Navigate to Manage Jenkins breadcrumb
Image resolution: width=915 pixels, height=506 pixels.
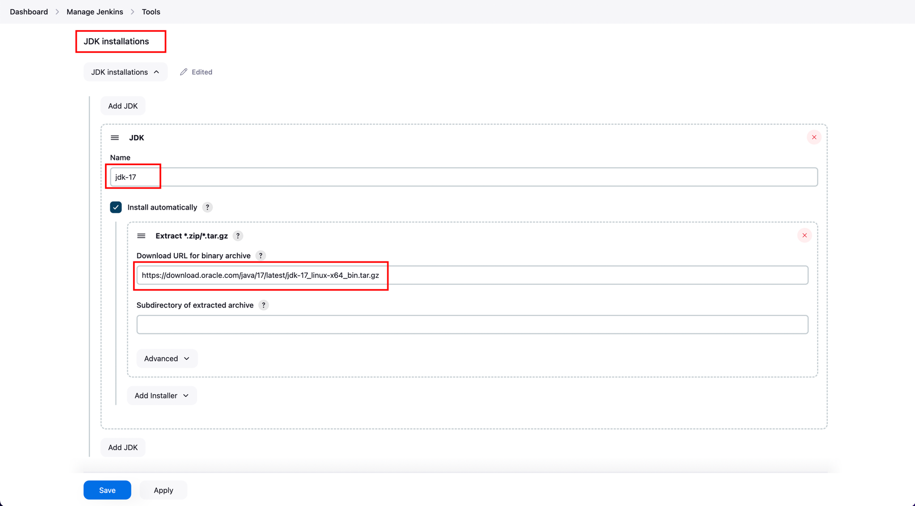click(x=95, y=12)
